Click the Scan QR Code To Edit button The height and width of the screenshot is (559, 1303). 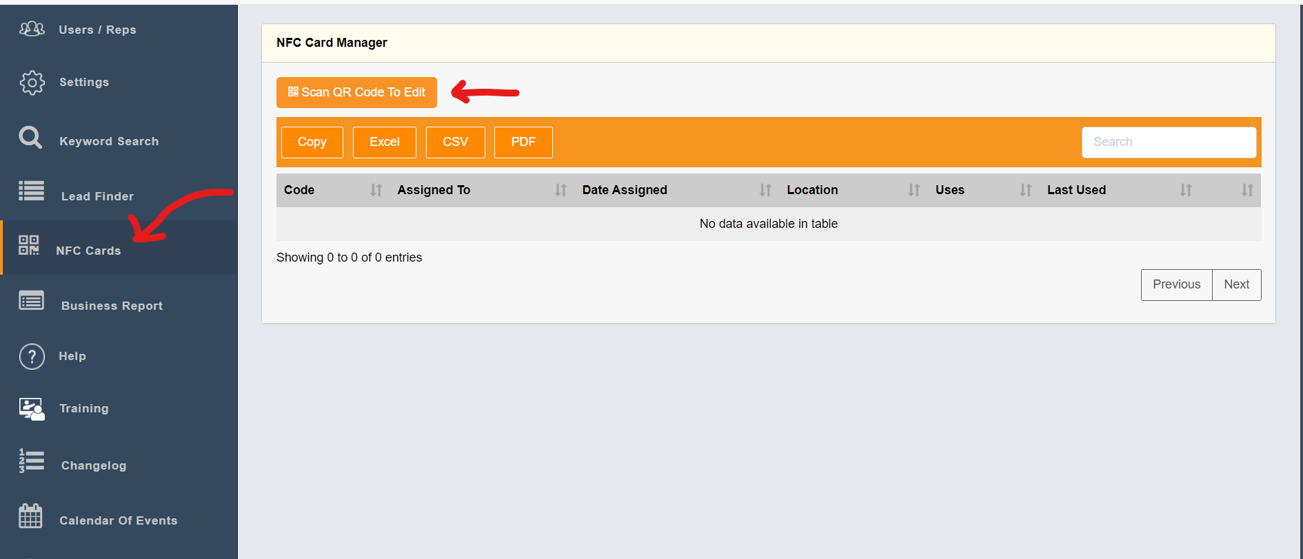356,92
